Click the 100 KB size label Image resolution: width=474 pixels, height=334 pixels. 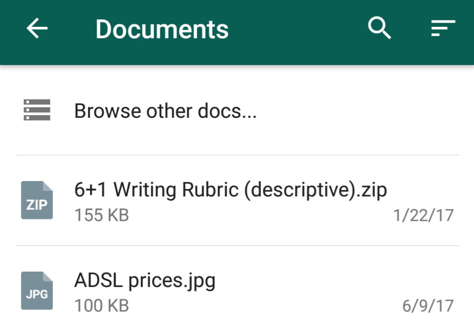coord(102,306)
